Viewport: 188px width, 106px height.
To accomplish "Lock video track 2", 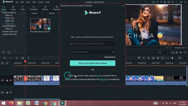I will [7, 80].
